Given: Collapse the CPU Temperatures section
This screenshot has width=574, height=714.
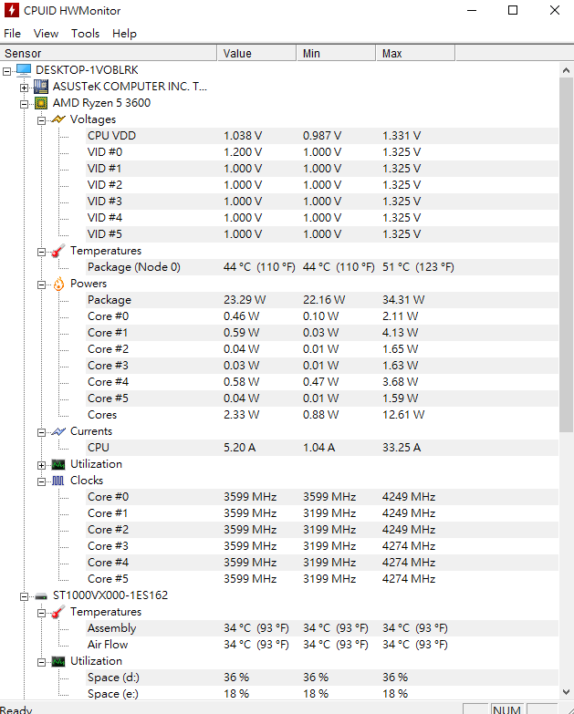Looking at the screenshot, I should [x=41, y=252].
